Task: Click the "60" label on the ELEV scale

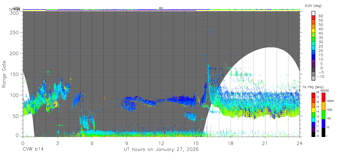Action: (x=321, y=16)
